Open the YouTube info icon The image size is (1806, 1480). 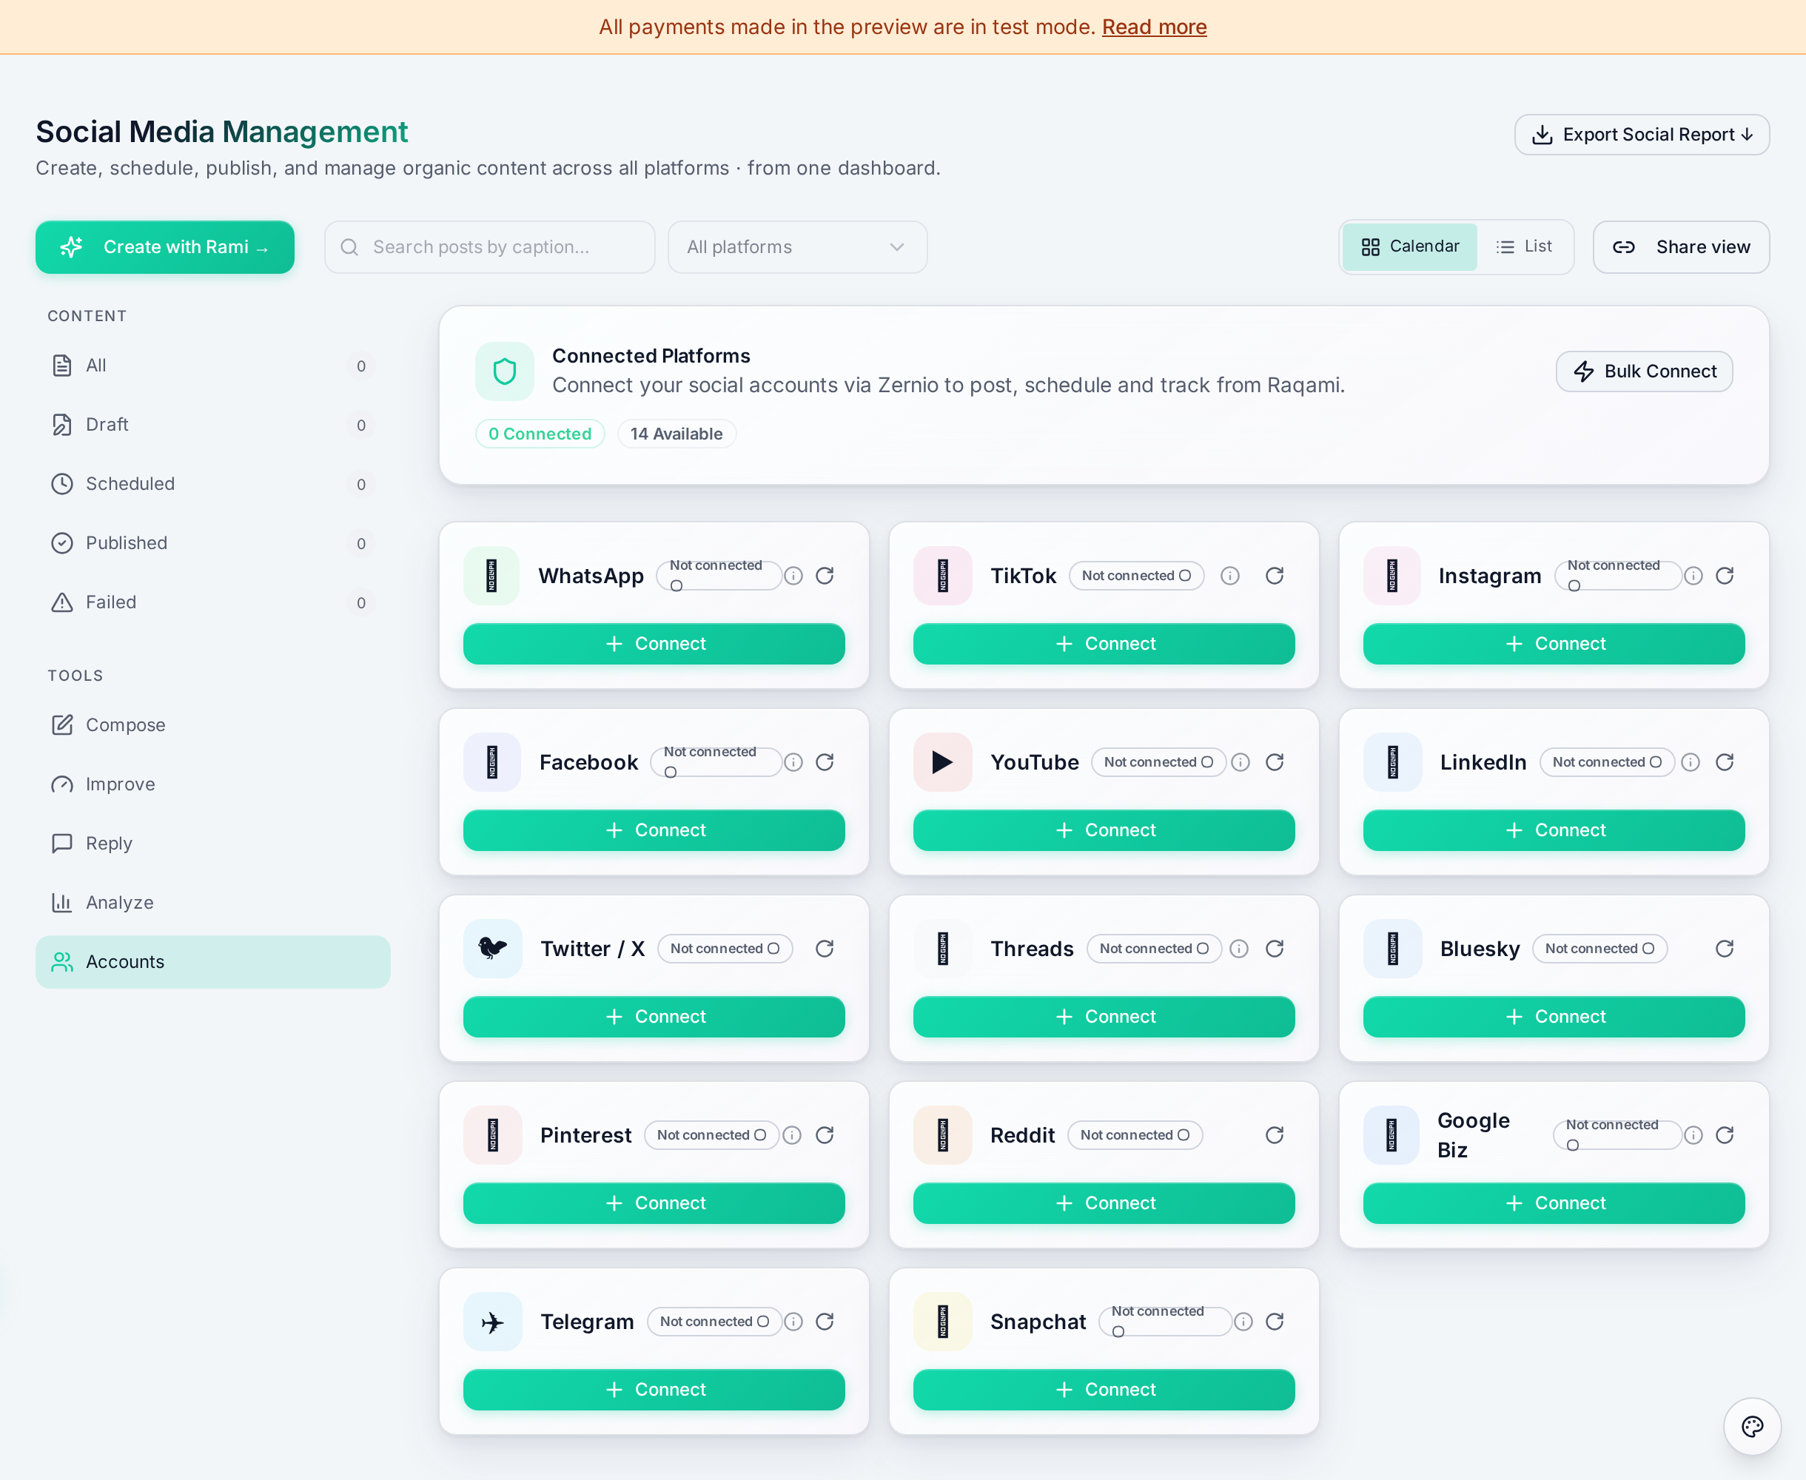click(x=1241, y=762)
